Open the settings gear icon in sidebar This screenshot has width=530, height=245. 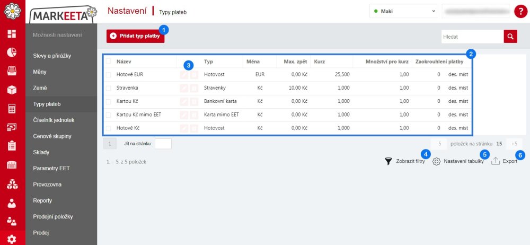[12, 239]
